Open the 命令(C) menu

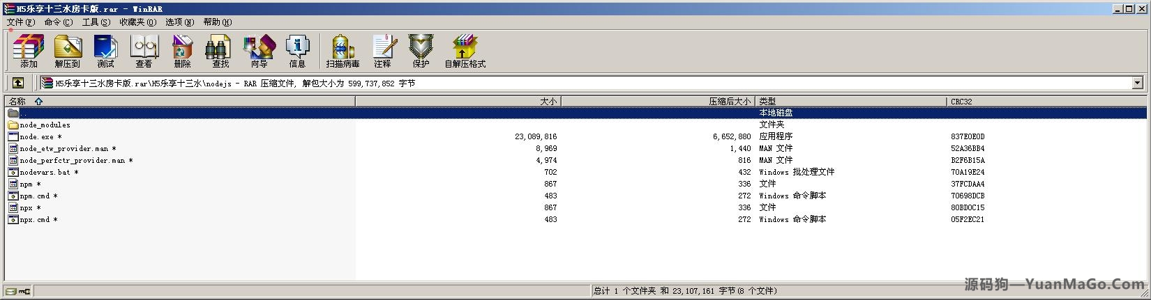point(58,22)
